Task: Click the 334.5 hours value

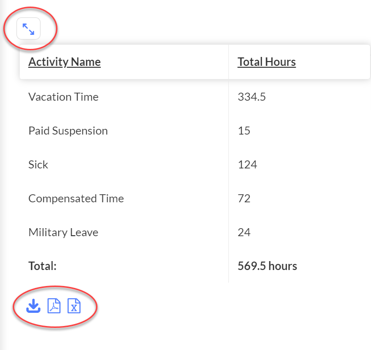Action: (252, 97)
